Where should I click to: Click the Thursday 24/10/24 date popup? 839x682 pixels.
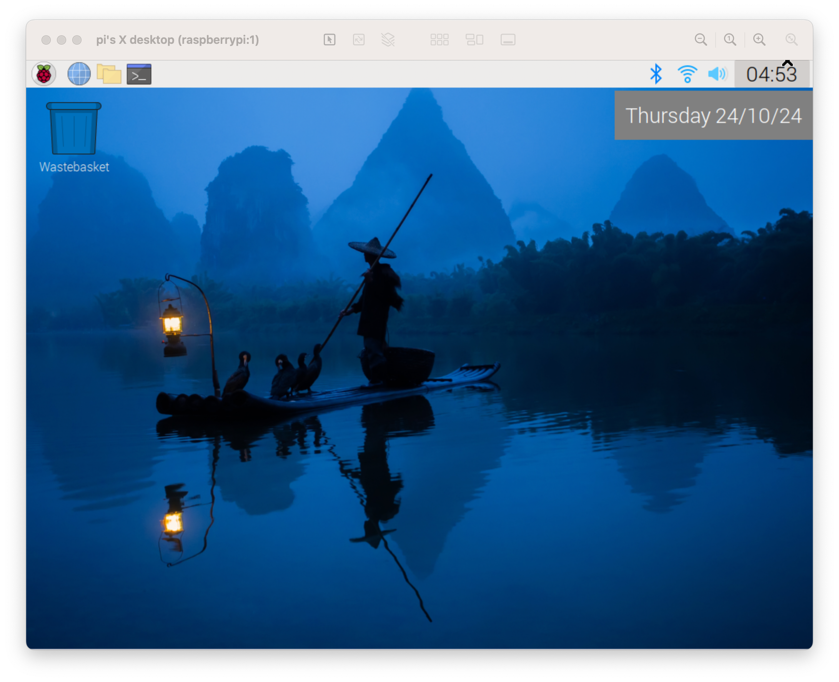pos(713,116)
